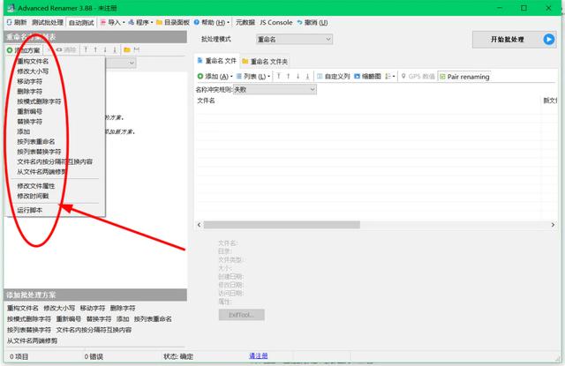This screenshot has width=565, height=366.
Task: Click the green 添加方案 add method icon
Action: click(10, 50)
